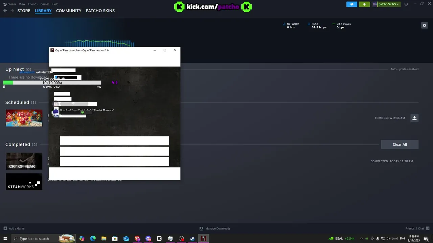Open the Windows notification center
Screen dimensions: 433x243
coord(426,239)
